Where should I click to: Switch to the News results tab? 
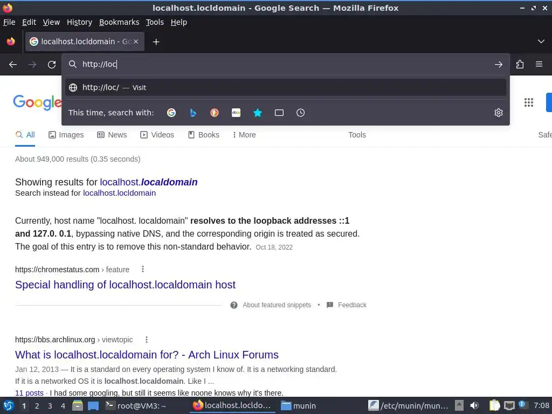tap(112, 135)
